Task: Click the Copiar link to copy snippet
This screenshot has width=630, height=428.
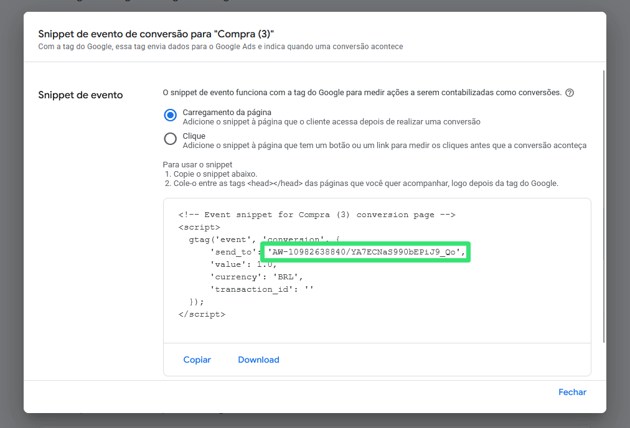Action: click(197, 360)
